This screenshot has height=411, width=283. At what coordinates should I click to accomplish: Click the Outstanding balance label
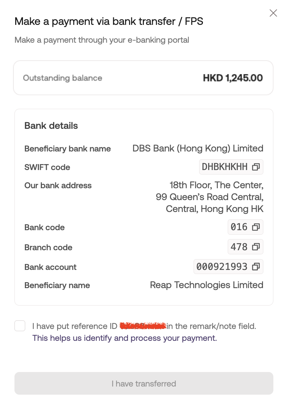[x=62, y=78]
